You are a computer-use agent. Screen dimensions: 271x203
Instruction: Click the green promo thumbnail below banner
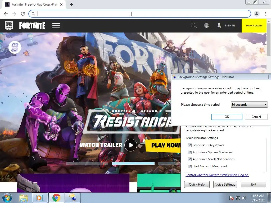(159, 183)
